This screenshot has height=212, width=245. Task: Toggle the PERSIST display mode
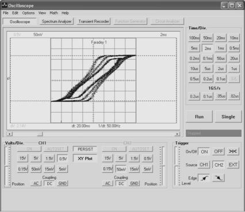point(85,149)
